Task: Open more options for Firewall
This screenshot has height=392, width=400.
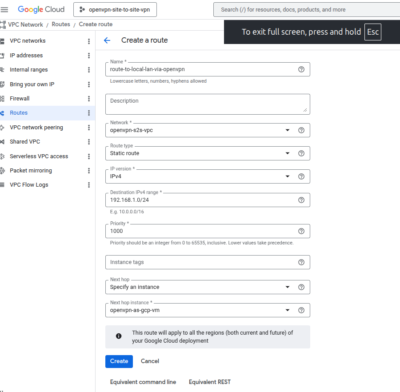Action: 89,99
